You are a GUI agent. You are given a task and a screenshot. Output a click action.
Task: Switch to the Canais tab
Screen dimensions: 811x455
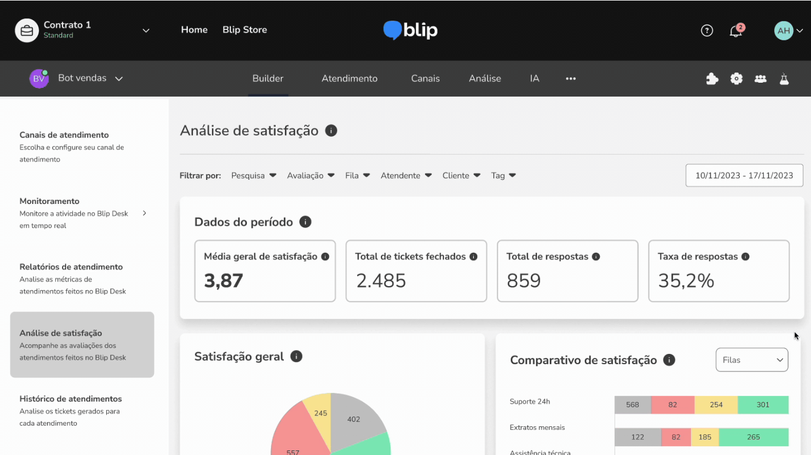(x=426, y=79)
